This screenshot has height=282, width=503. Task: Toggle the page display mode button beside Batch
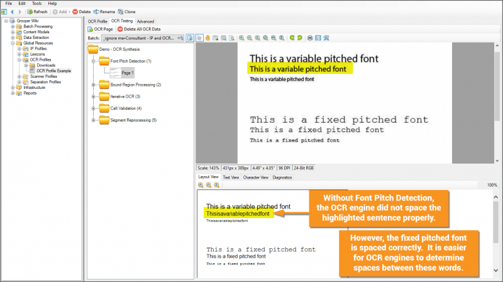190,38
